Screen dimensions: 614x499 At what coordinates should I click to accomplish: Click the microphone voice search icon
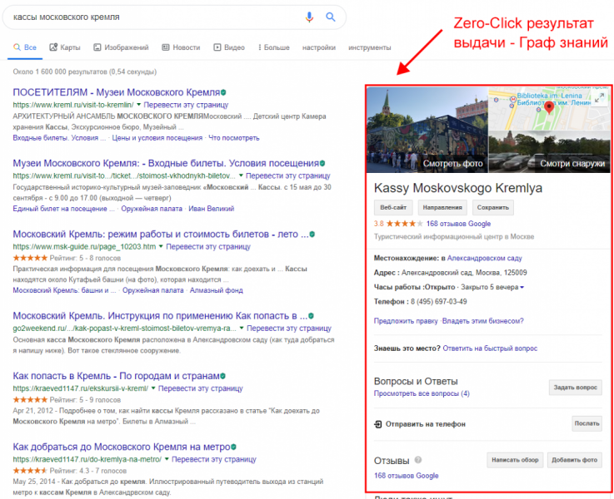point(309,17)
